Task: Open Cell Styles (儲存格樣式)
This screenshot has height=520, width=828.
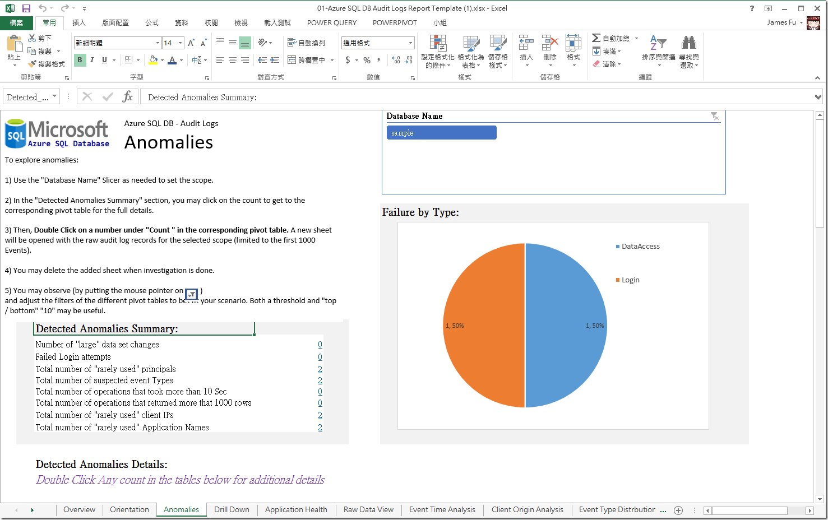Action: click(498, 52)
